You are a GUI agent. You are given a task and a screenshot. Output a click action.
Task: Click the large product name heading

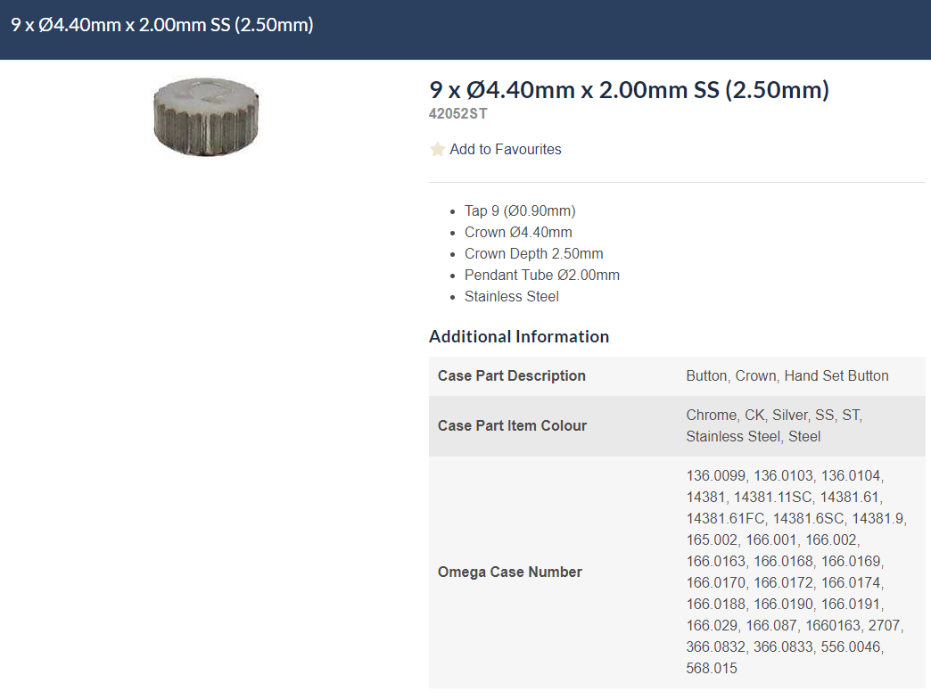pos(629,90)
